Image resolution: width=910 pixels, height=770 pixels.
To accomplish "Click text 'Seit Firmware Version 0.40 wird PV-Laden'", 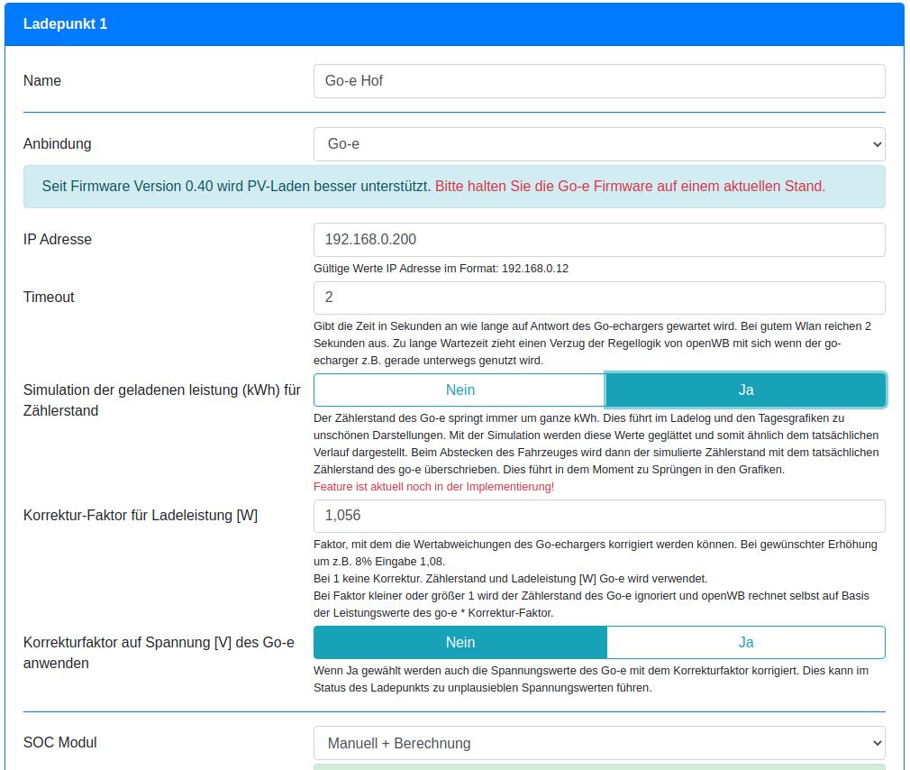I will pos(176,187).
